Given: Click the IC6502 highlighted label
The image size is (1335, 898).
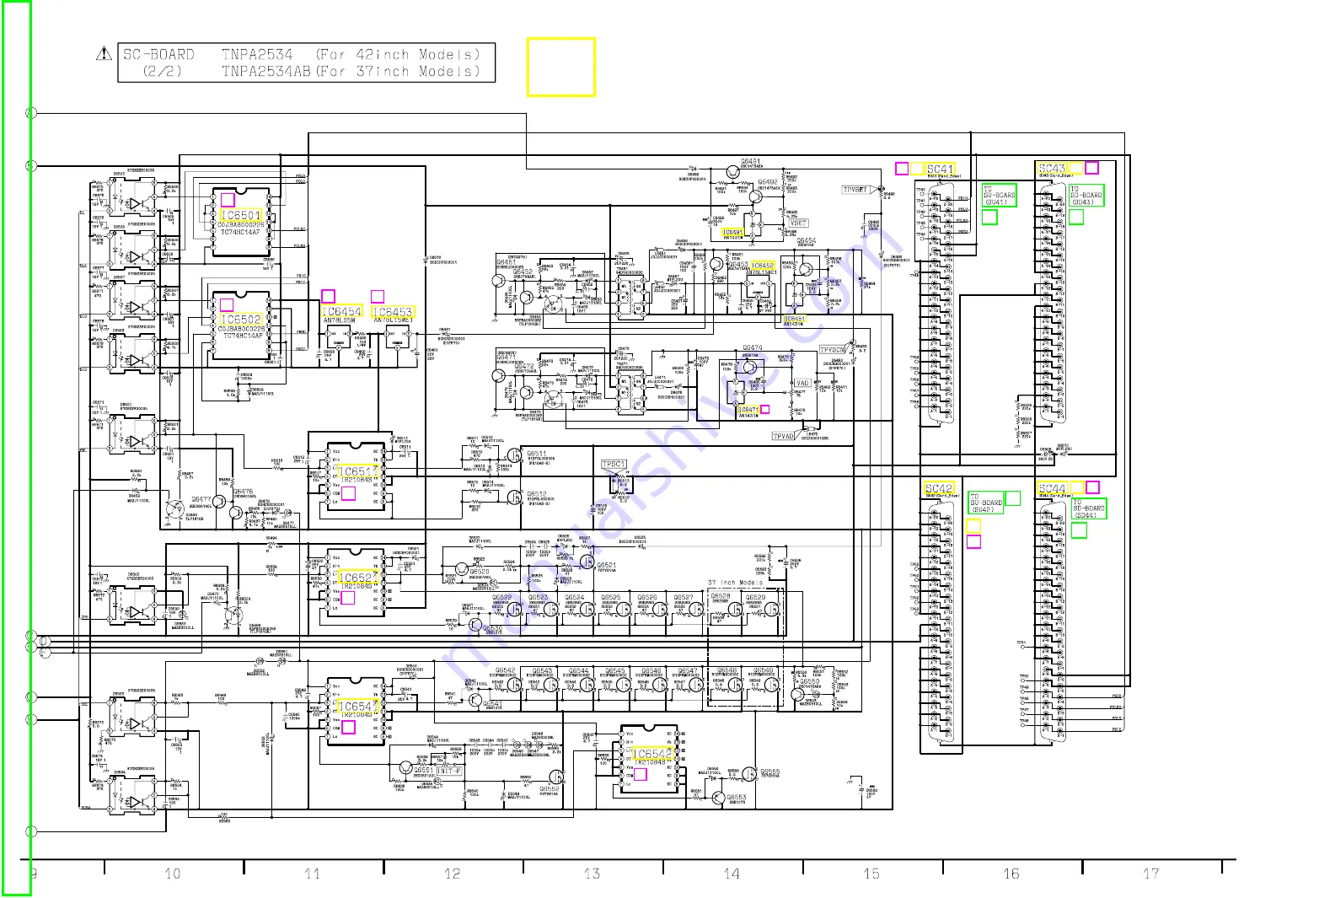Looking at the screenshot, I should click(241, 320).
